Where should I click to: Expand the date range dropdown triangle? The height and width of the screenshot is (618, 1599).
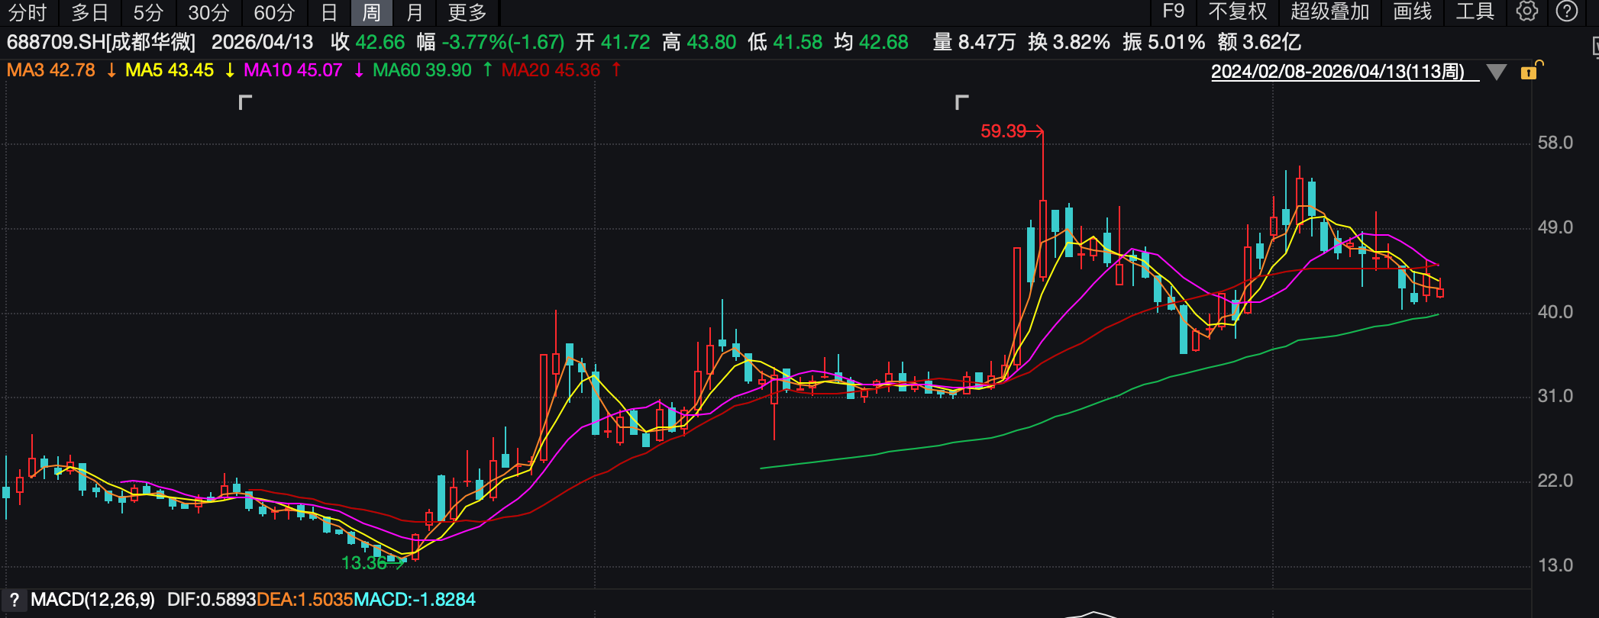coord(1497,72)
